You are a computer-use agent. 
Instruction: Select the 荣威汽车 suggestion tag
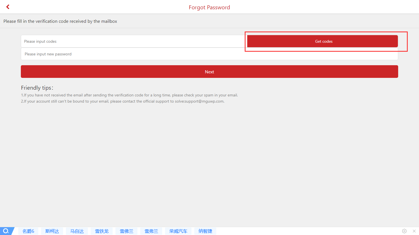tap(178, 231)
